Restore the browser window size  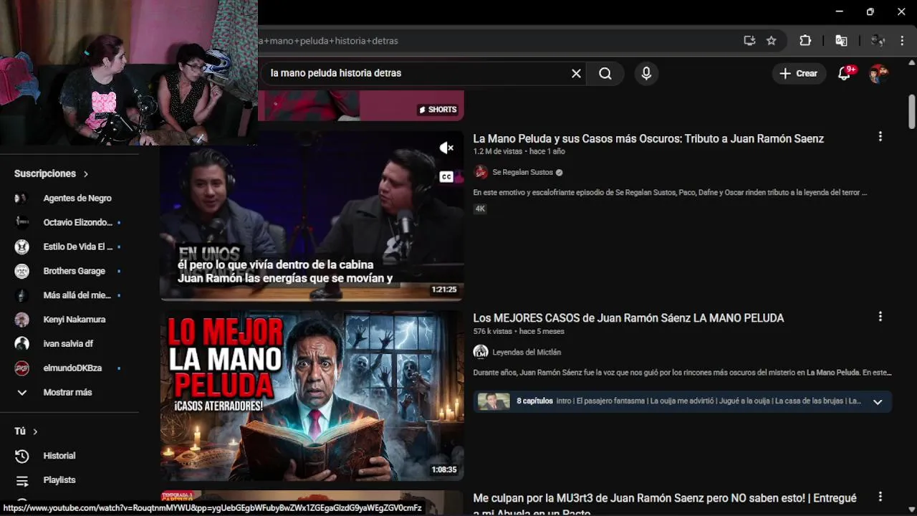coord(870,11)
